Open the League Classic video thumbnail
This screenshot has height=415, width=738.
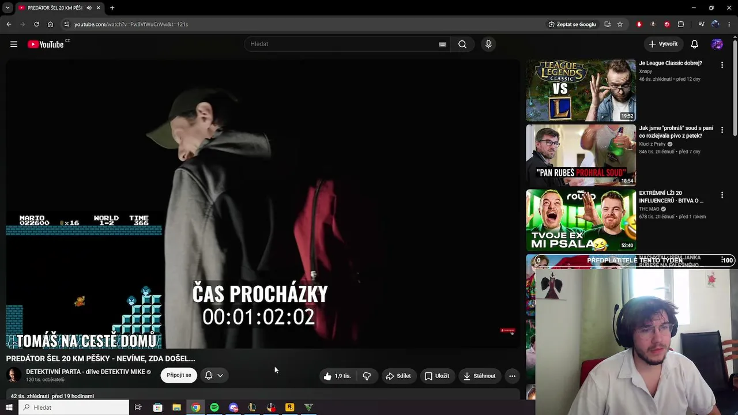coord(581,90)
